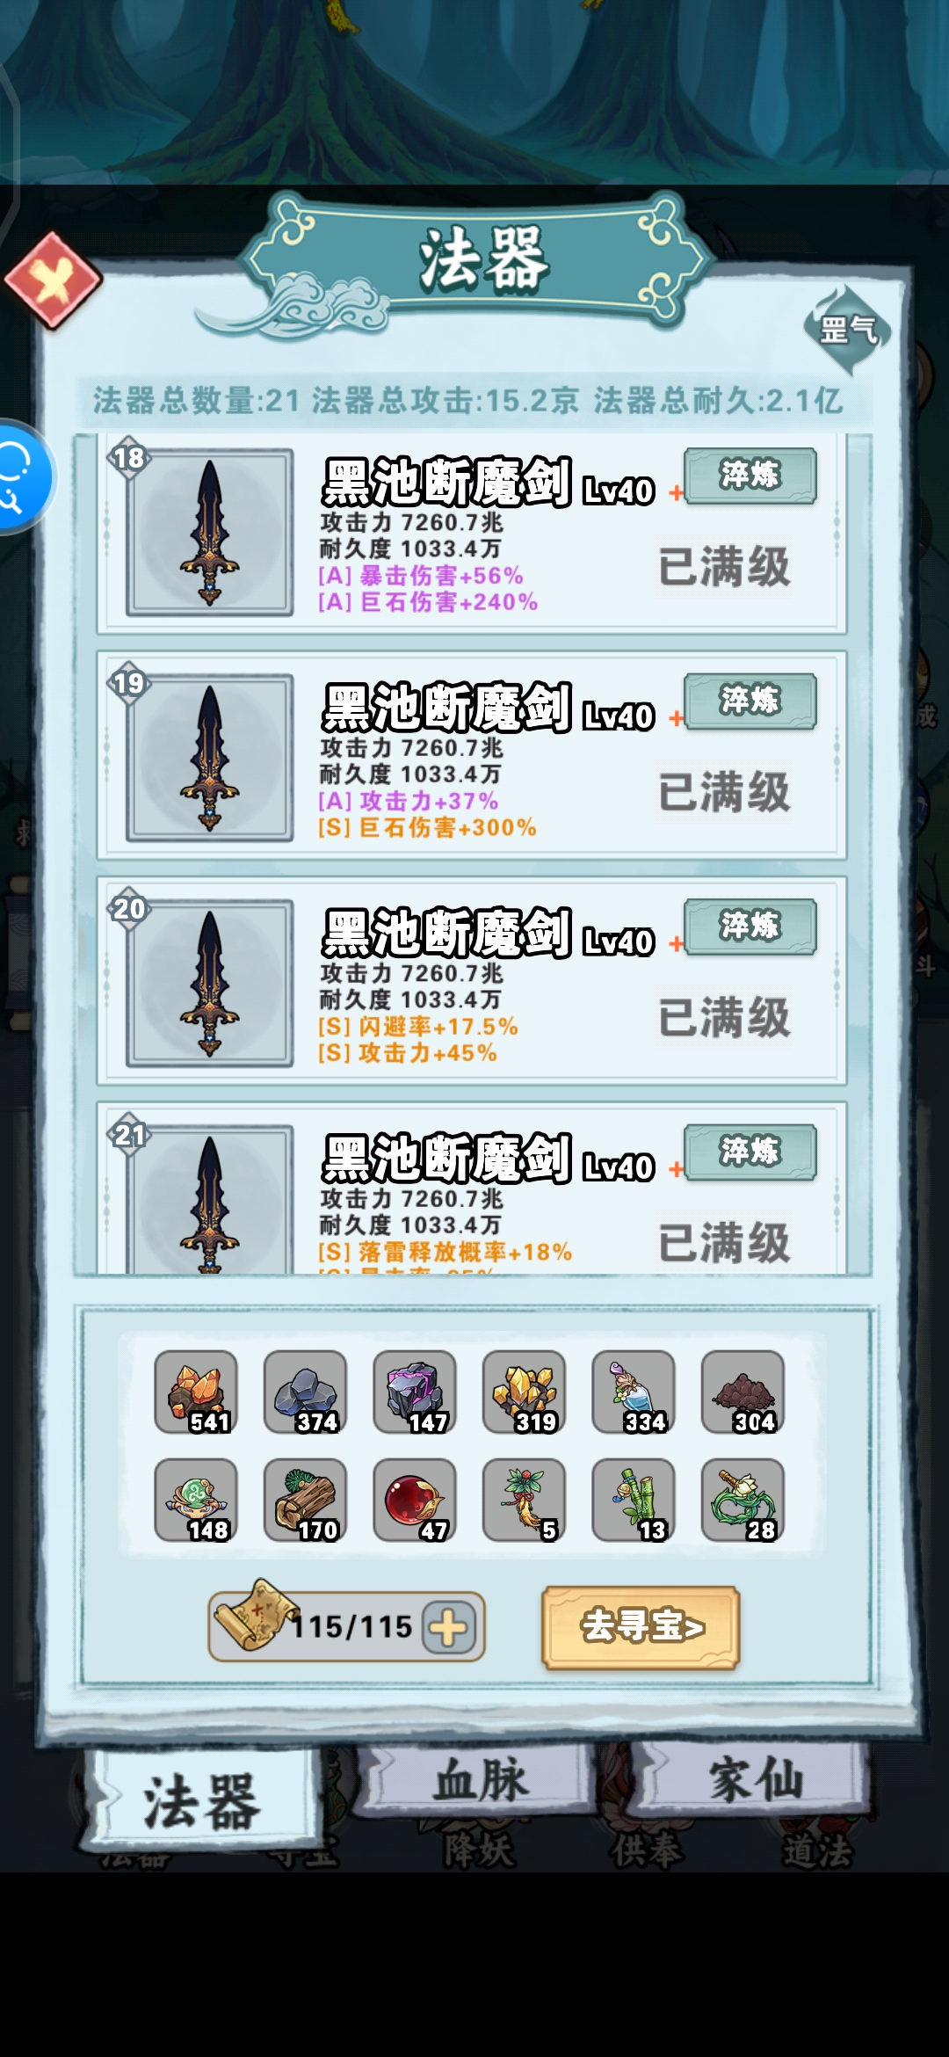The height and width of the screenshot is (2057, 949).
Task: Select the sword thumbnail numbered 19
Action: 210,758
